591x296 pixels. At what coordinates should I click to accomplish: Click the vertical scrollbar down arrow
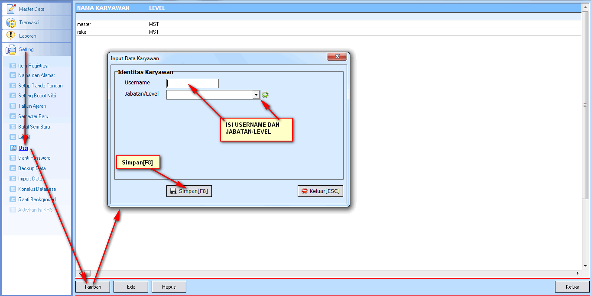(585, 266)
